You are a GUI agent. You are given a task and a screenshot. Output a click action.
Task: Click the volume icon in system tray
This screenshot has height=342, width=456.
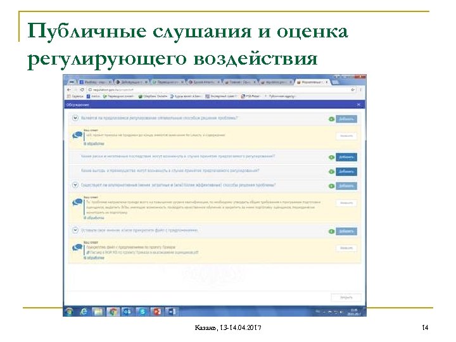pyautogui.click(x=341, y=312)
